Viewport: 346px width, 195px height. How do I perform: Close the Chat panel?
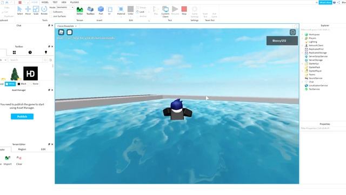[52, 25]
